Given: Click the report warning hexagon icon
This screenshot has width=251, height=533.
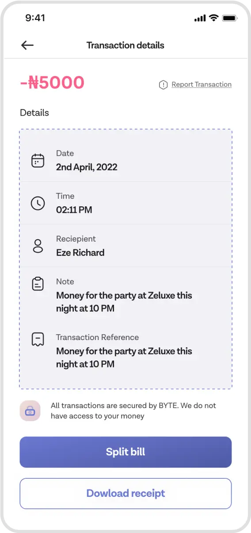Looking at the screenshot, I should (x=163, y=85).
